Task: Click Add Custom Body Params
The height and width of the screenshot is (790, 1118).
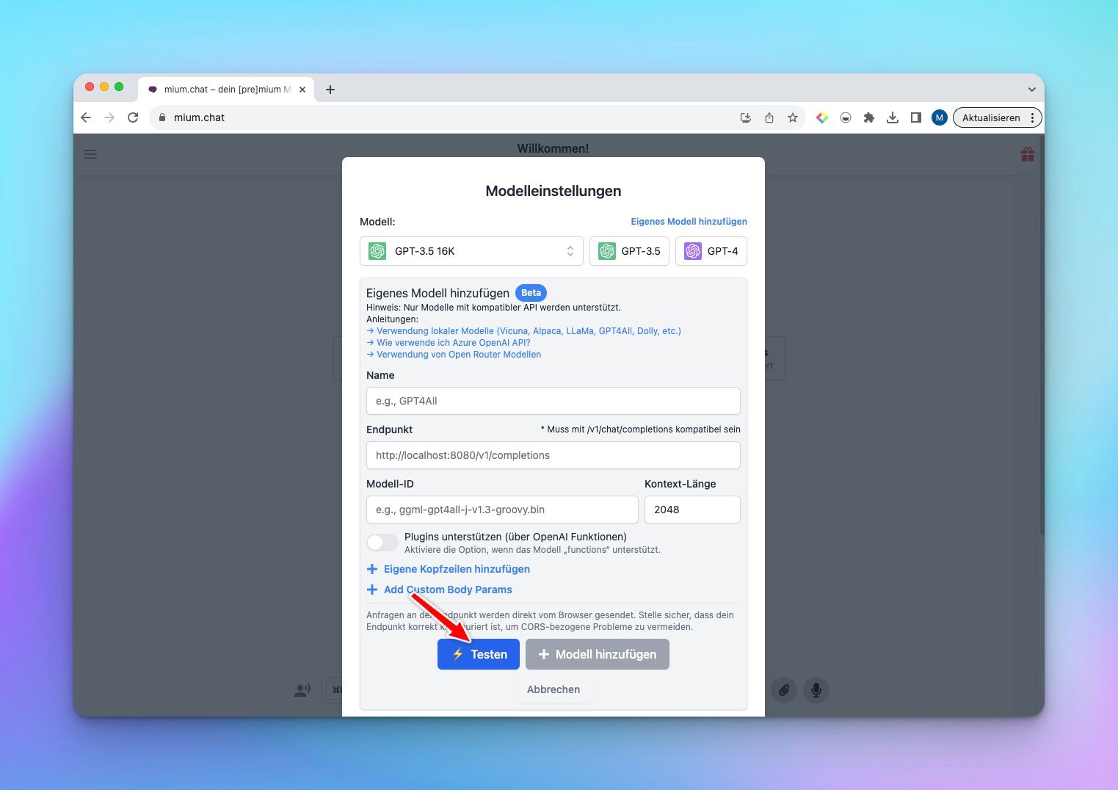Action: [x=439, y=590]
